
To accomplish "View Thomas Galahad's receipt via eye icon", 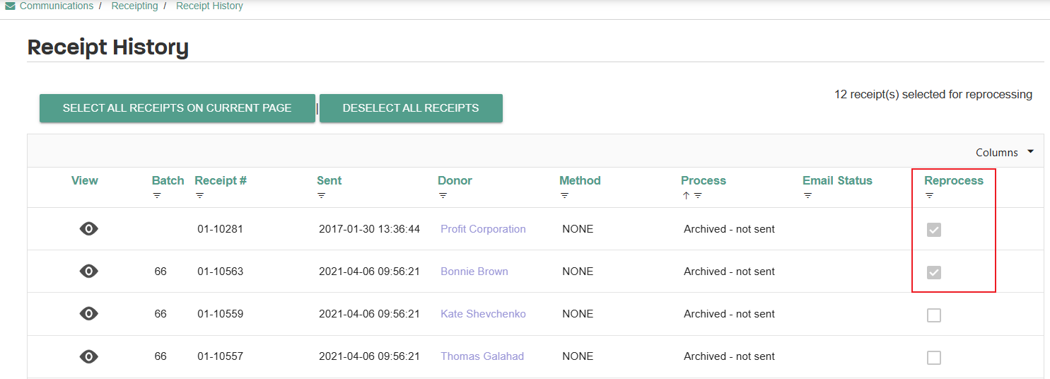I will (88, 356).
